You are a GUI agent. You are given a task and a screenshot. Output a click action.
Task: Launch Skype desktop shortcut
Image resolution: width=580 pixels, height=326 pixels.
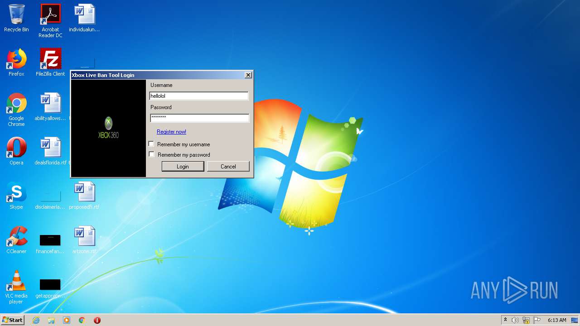pos(16,196)
